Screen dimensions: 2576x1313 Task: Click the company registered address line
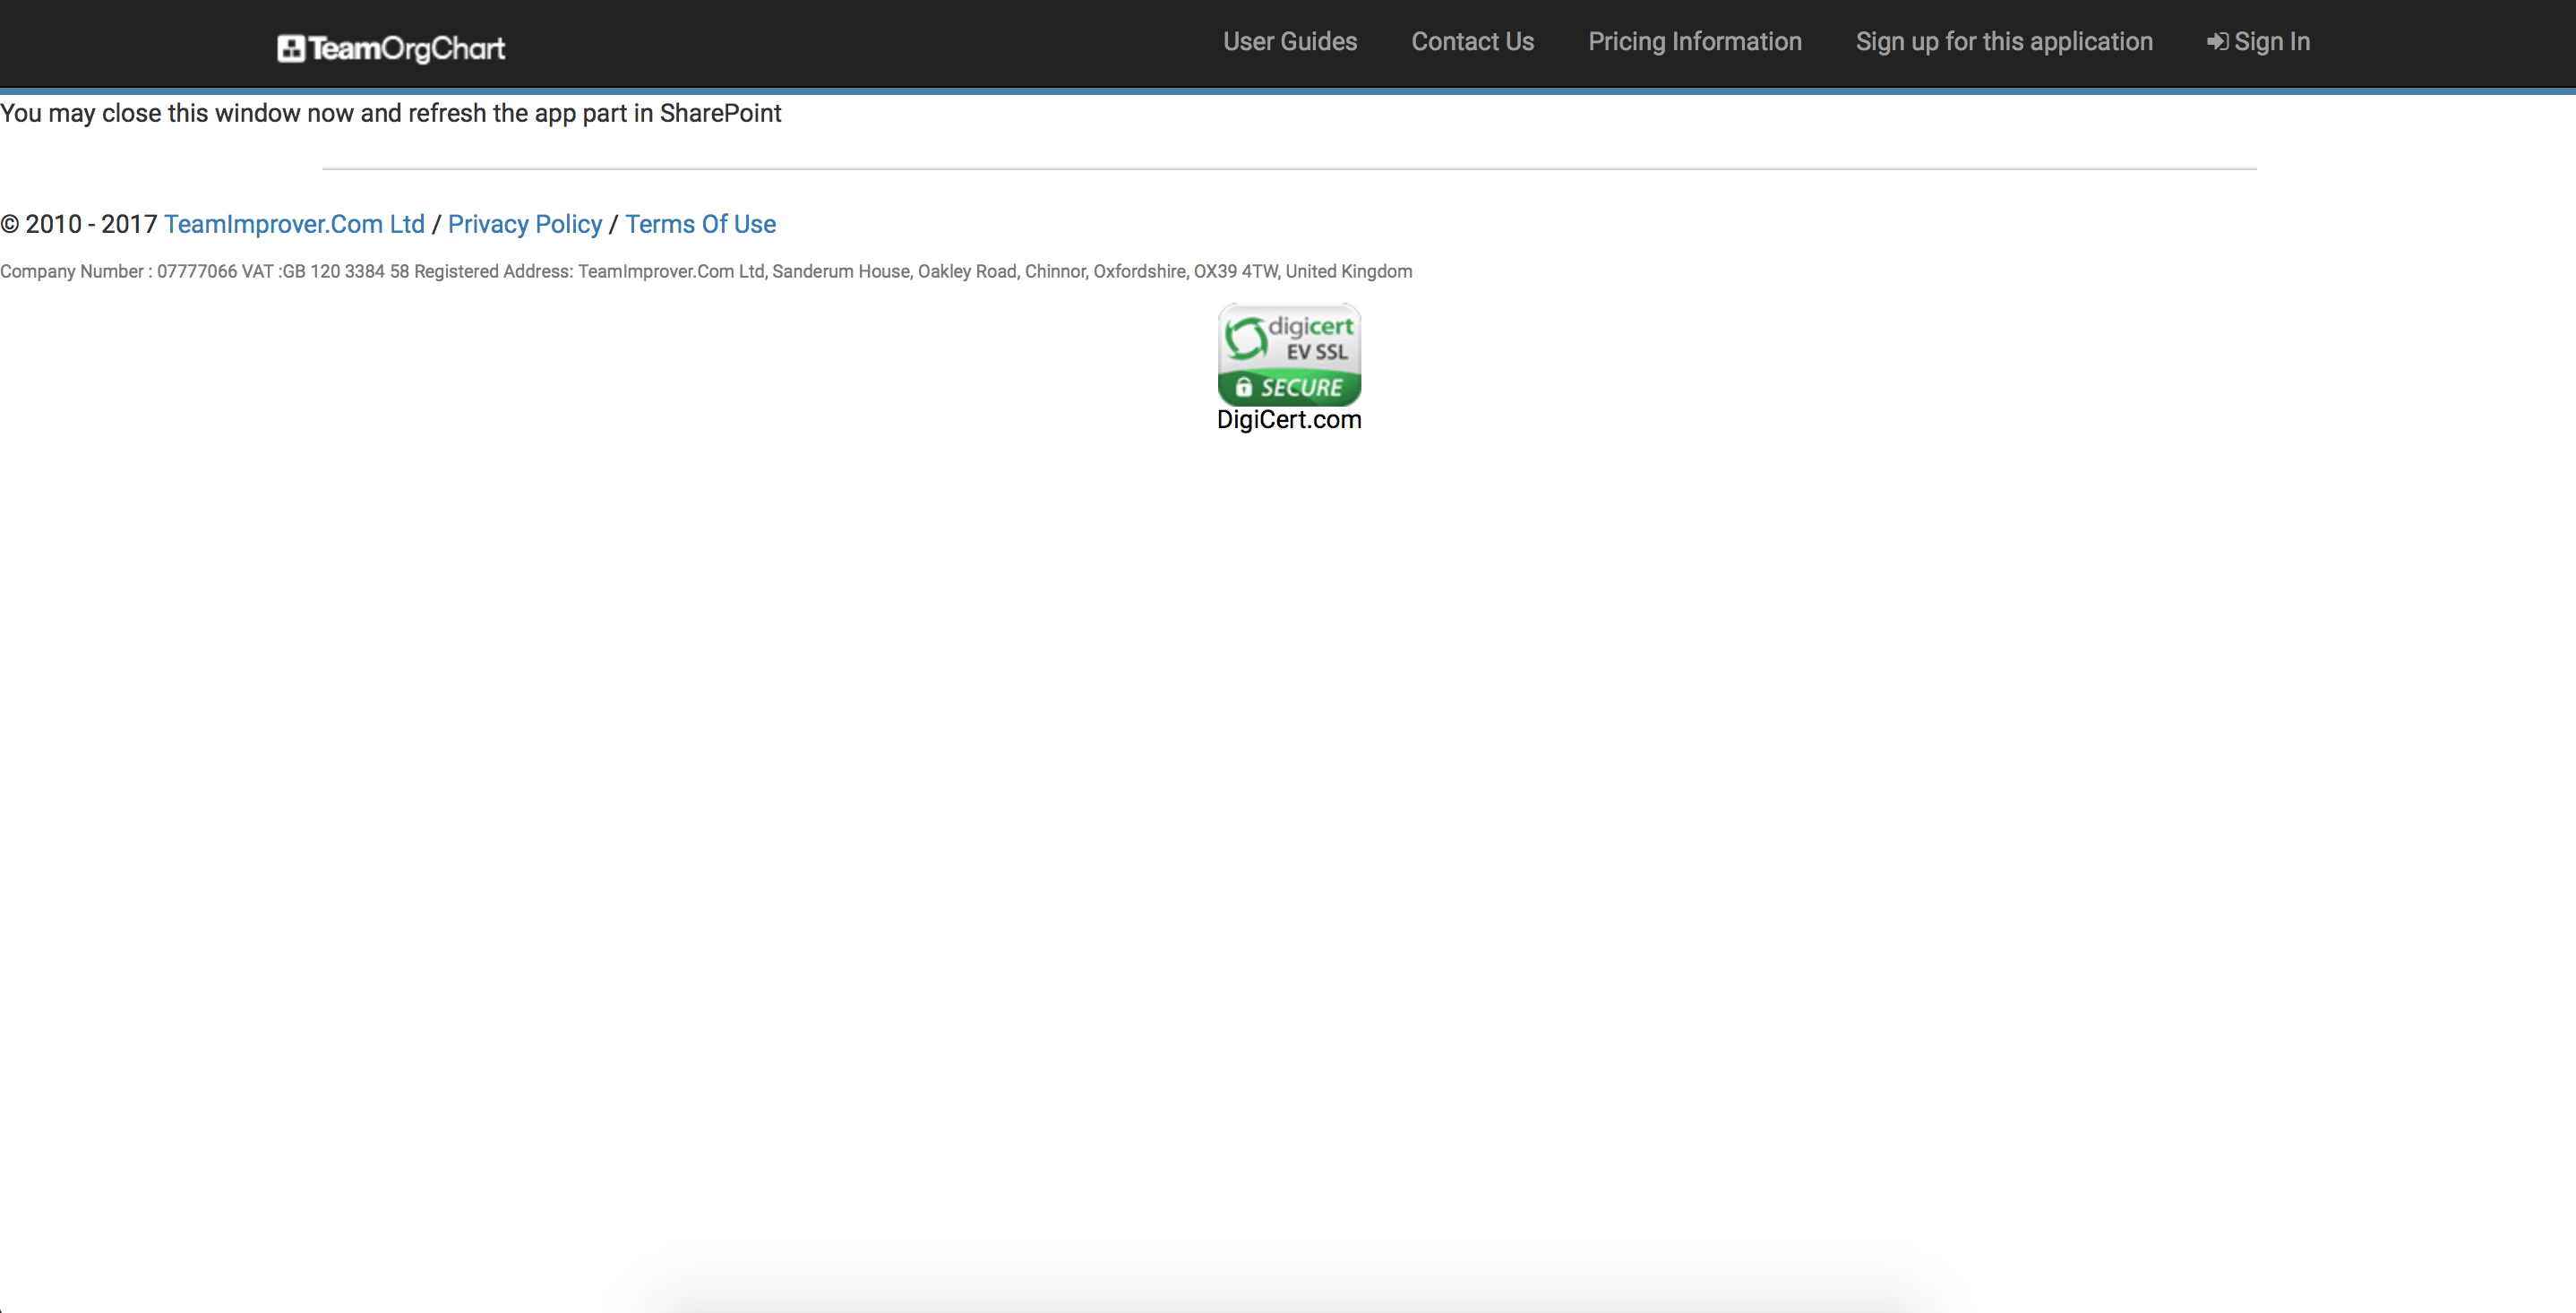tap(706, 271)
